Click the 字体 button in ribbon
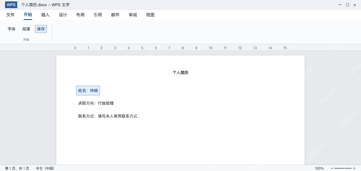Viewport: 361px width, 171px height. 12,29
